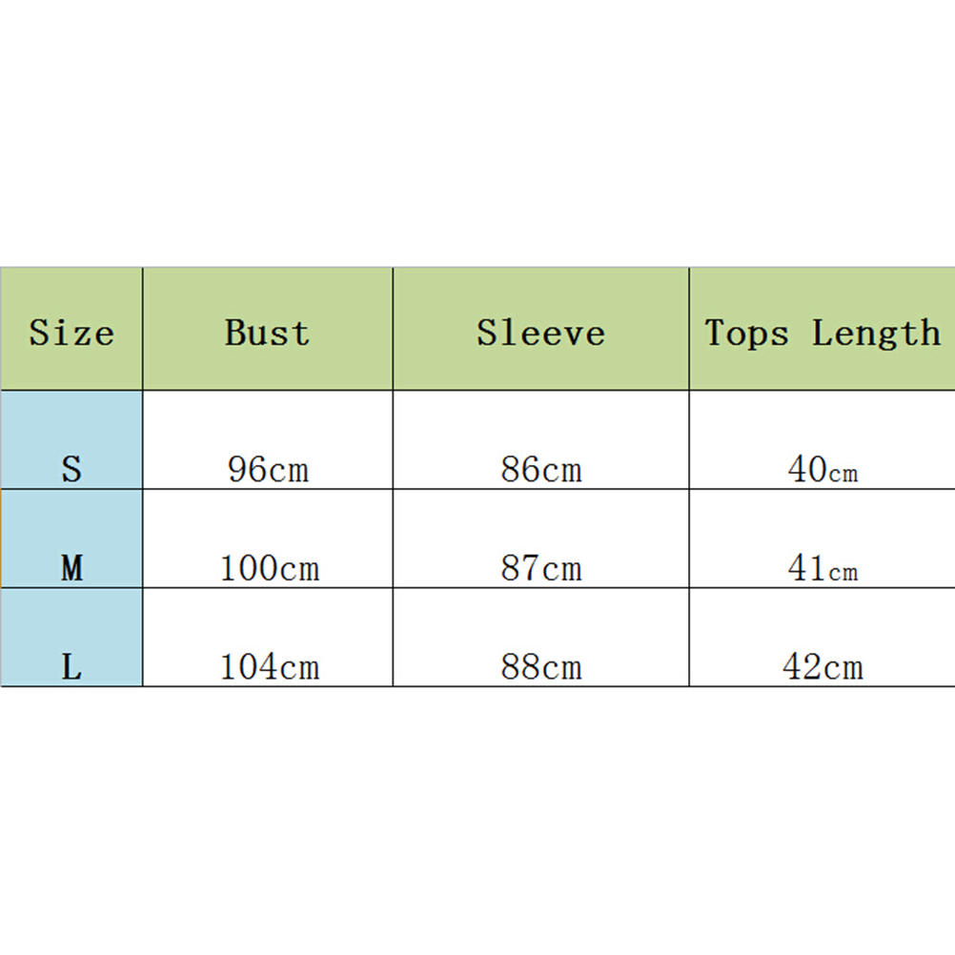
Task: Click the 86cm sleeve value
Action: pos(540,470)
